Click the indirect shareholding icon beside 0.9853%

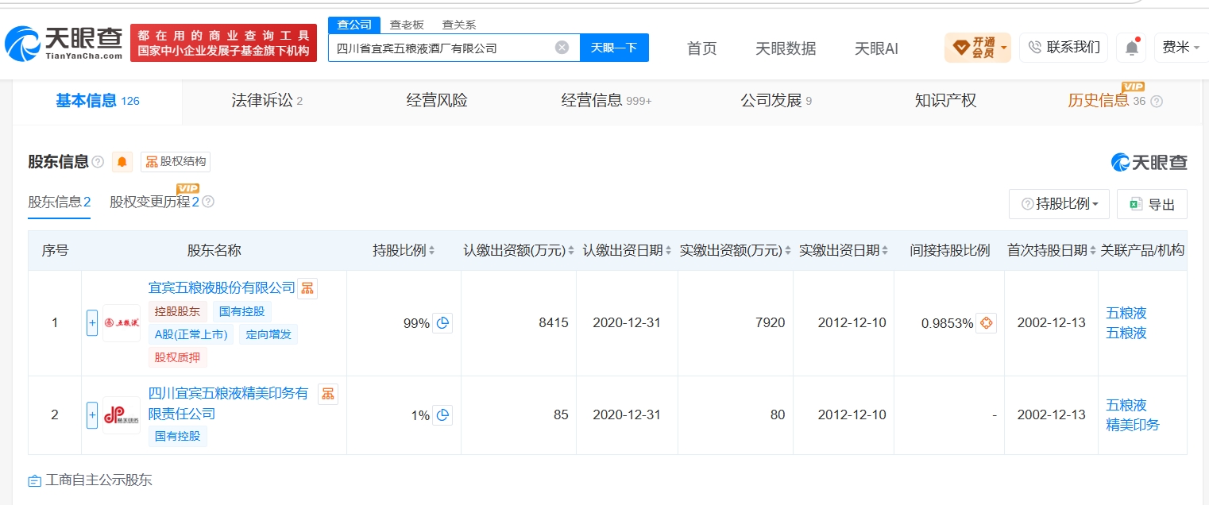click(986, 323)
